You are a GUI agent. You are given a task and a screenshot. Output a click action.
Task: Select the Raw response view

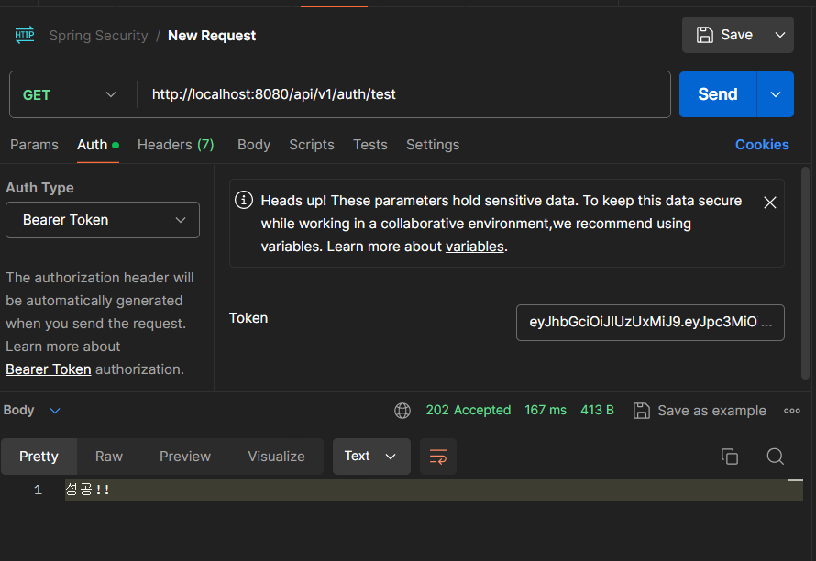click(x=109, y=456)
